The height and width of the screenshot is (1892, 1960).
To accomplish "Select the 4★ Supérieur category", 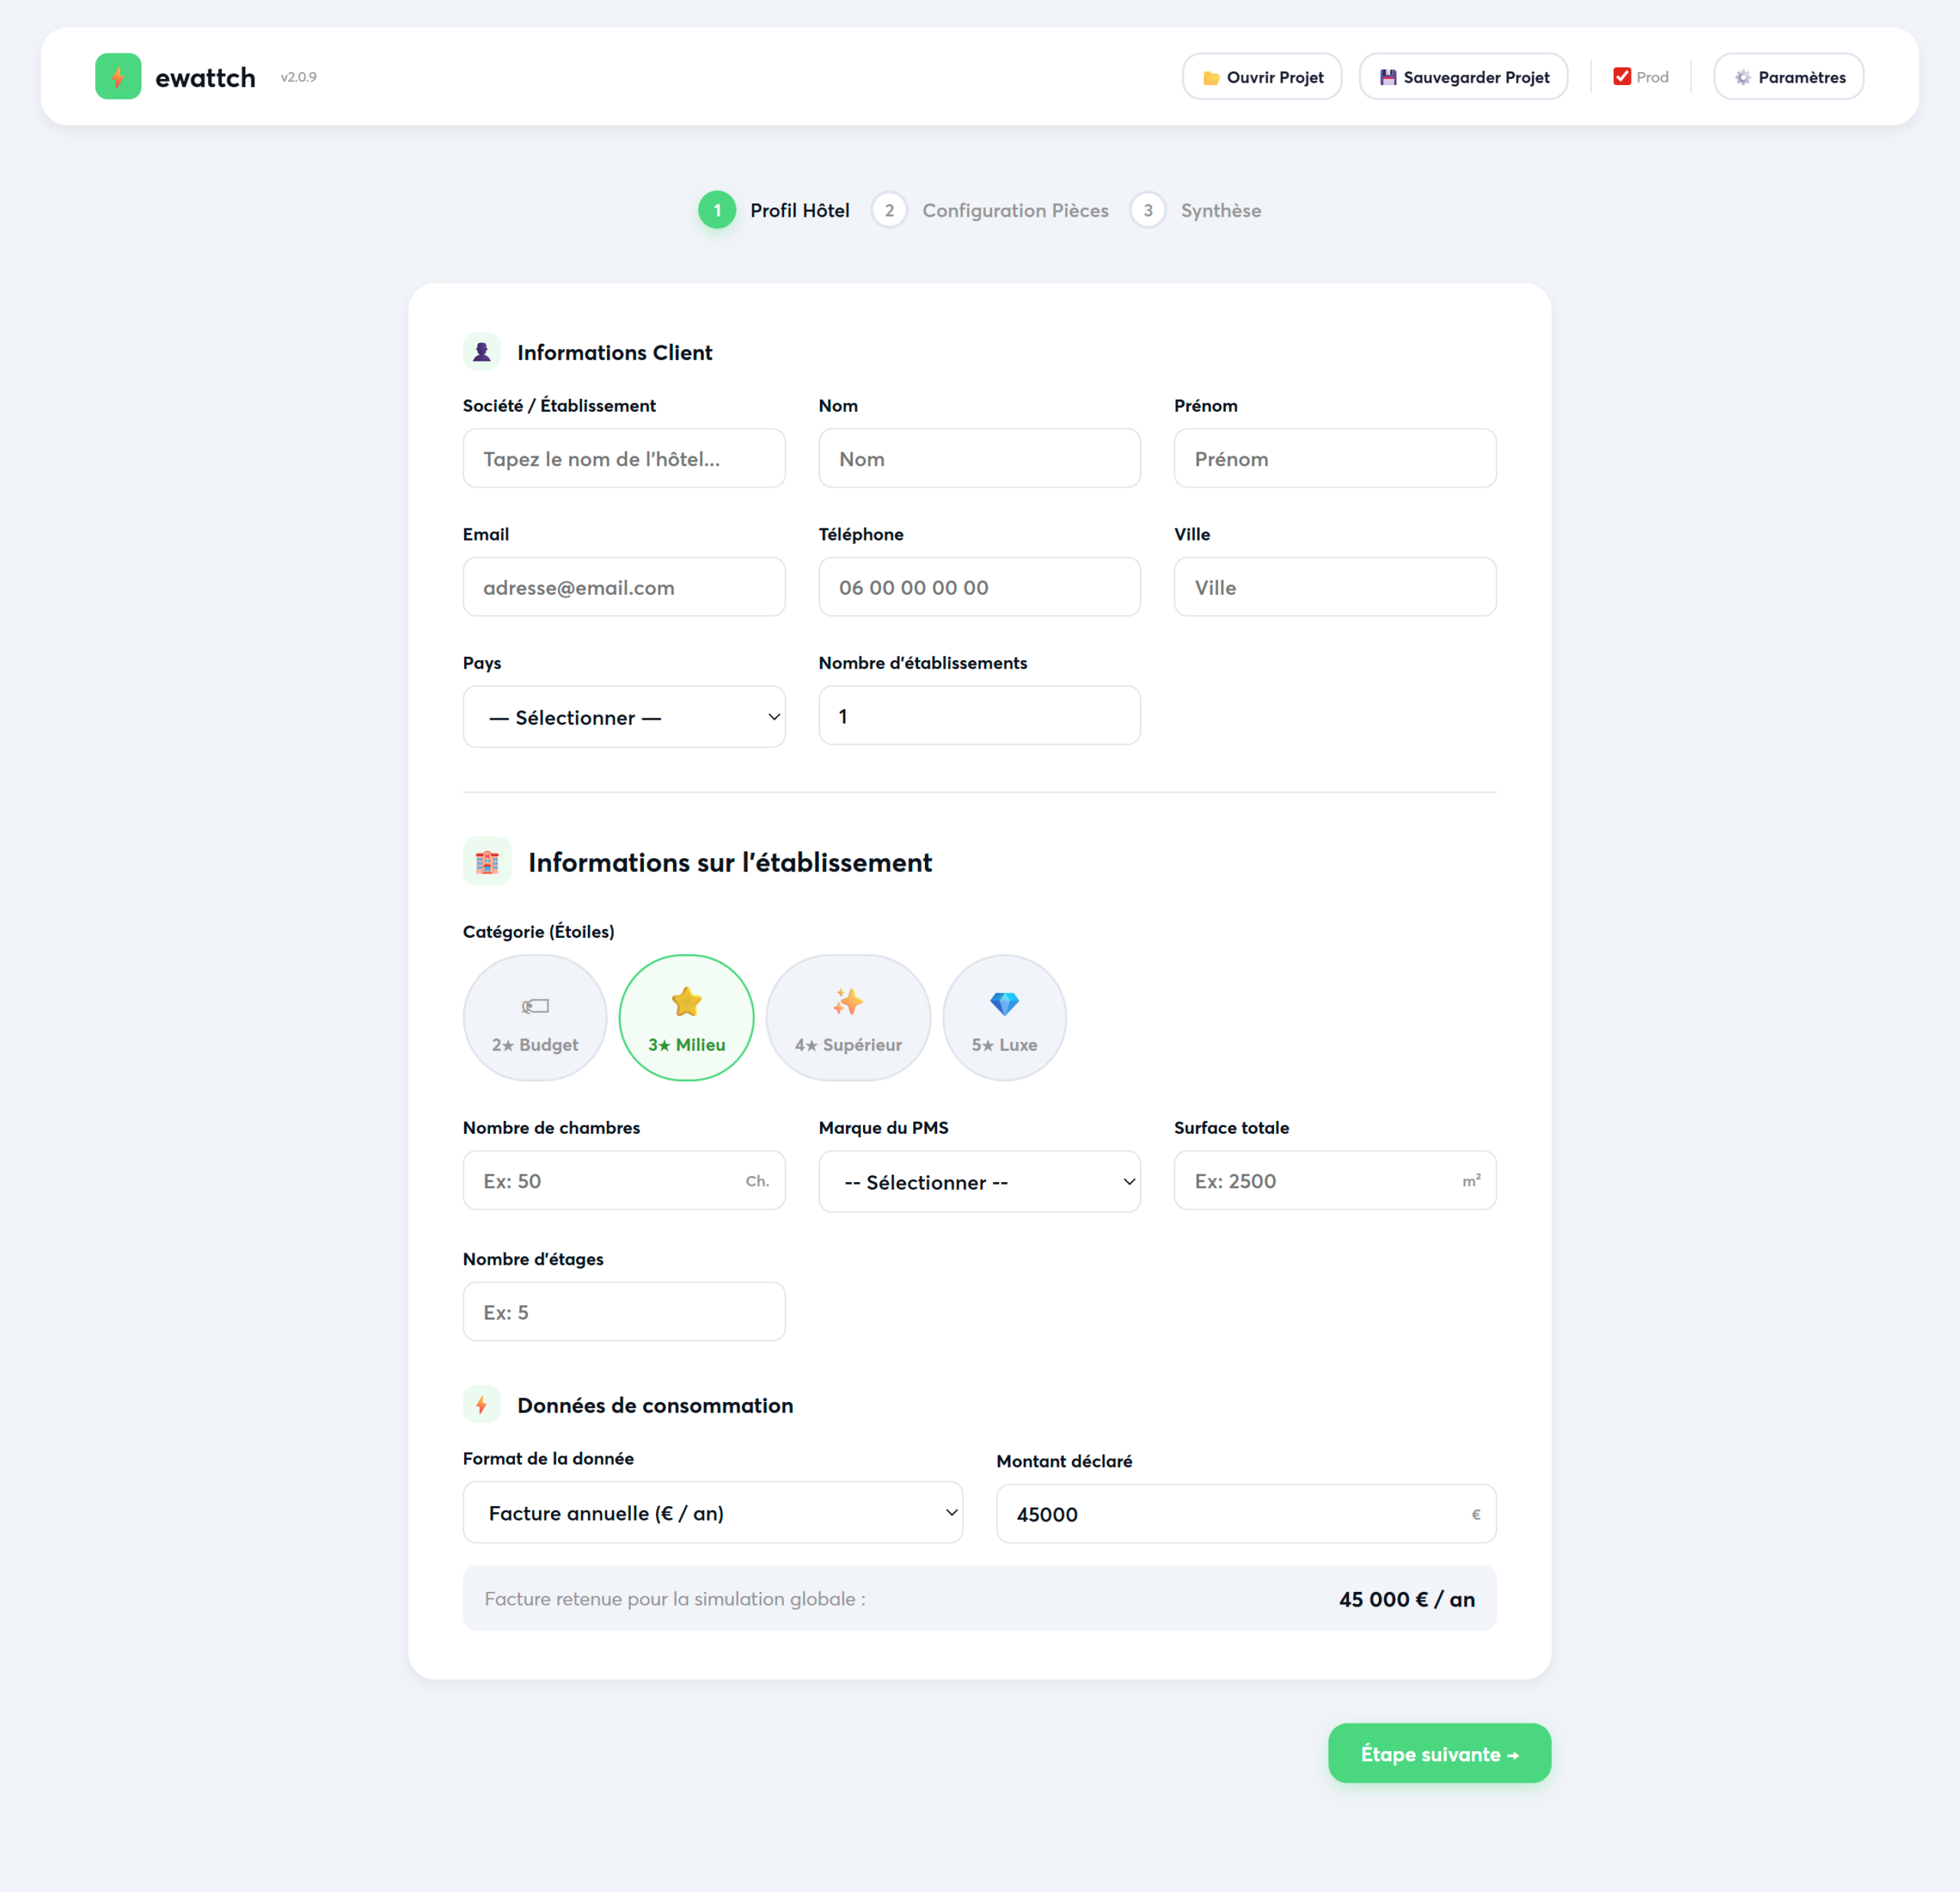I will 848,1018.
